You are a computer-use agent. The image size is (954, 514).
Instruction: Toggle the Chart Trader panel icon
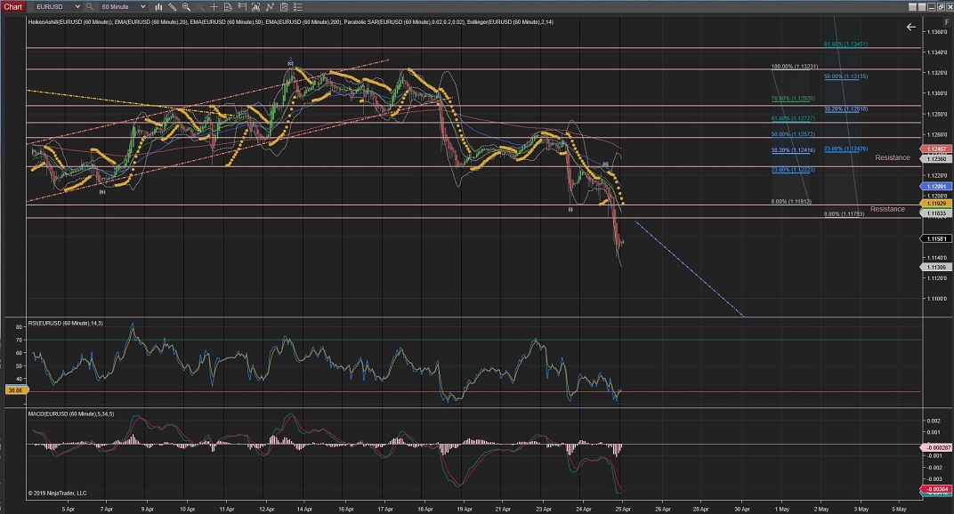pyautogui.click(x=242, y=6)
